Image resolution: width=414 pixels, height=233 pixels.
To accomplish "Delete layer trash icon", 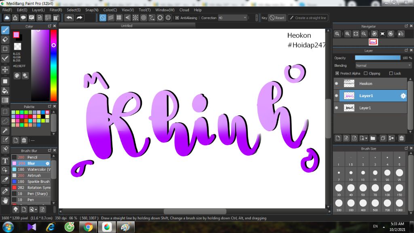I will pos(401,138).
